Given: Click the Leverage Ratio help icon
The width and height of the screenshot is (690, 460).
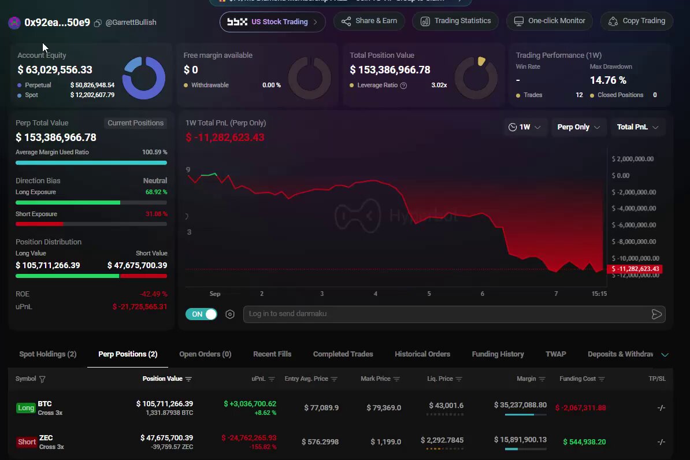Looking at the screenshot, I should click(x=403, y=86).
